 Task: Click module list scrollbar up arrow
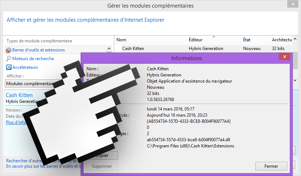pyautogui.click(x=295, y=39)
